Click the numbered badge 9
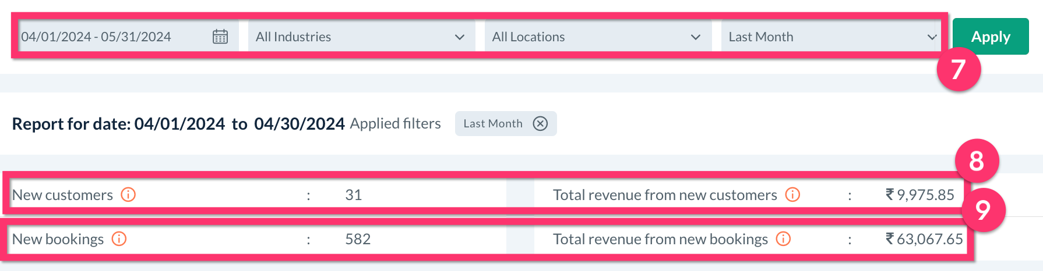 pyautogui.click(x=983, y=210)
